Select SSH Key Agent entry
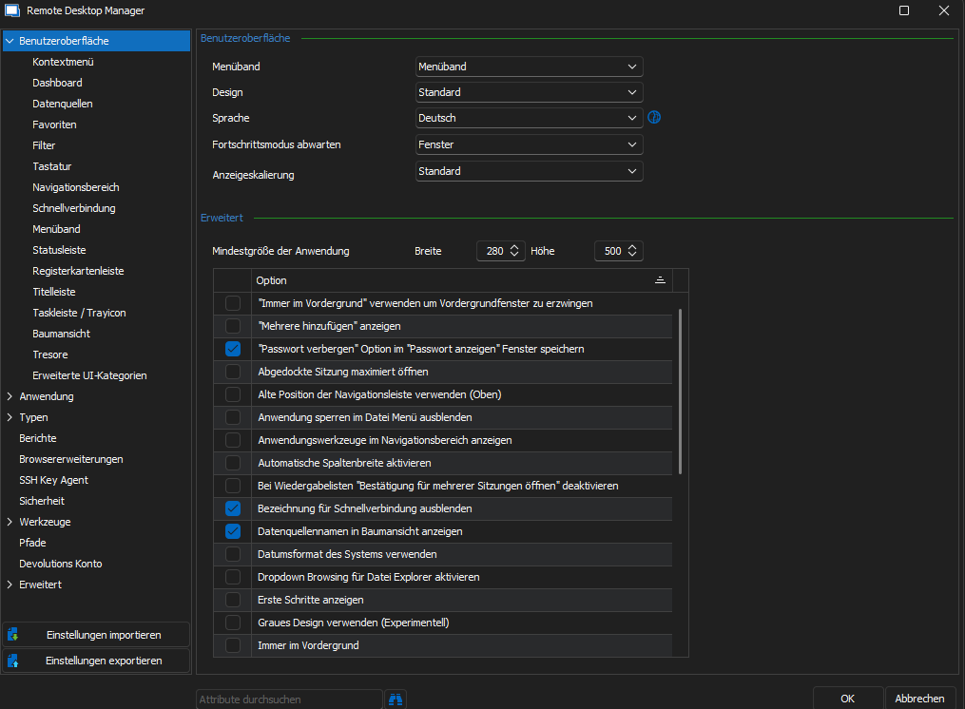This screenshot has width=965, height=709. click(x=53, y=480)
